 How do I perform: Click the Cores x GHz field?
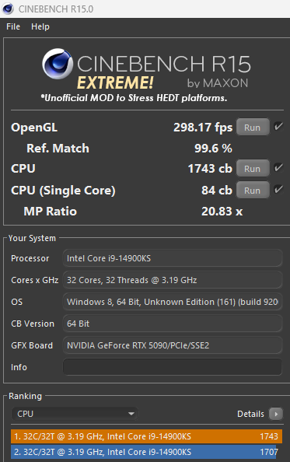point(173,280)
